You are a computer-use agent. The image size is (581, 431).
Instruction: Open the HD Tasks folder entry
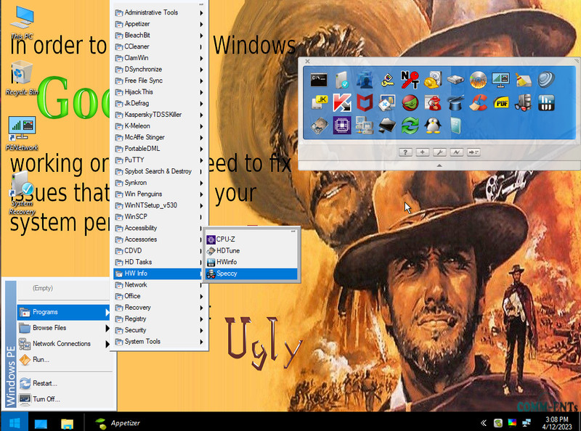[x=159, y=262]
